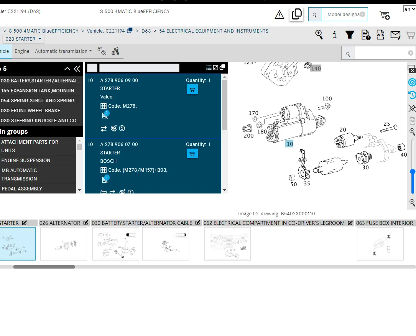
Task: Click the copy pages icon next to warning
Action: click(x=296, y=14)
